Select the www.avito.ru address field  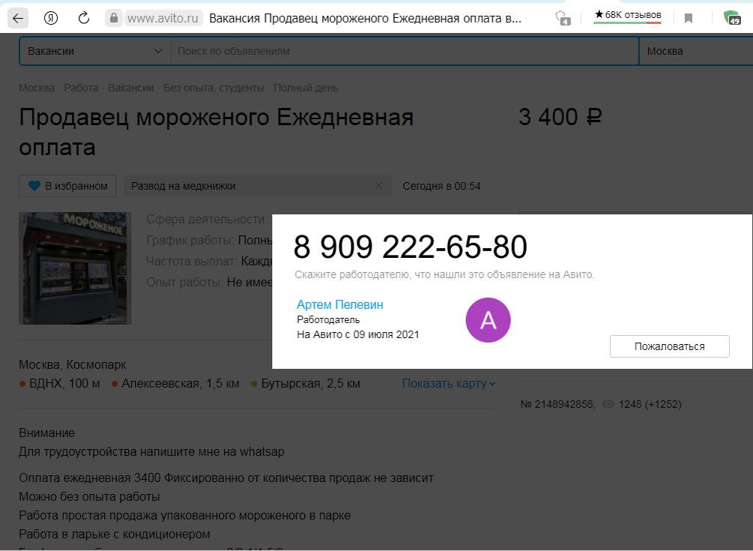(163, 18)
